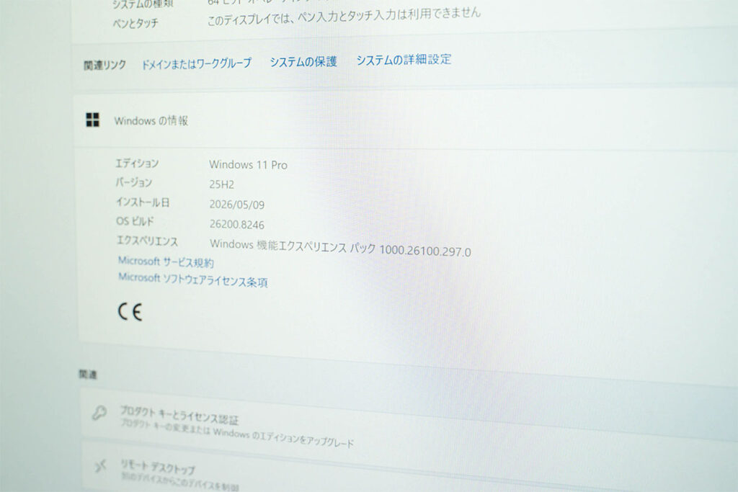738x492 pixels.
Task: Click the key icon for プロダクト キーとライセンス認証
Action: [99, 413]
